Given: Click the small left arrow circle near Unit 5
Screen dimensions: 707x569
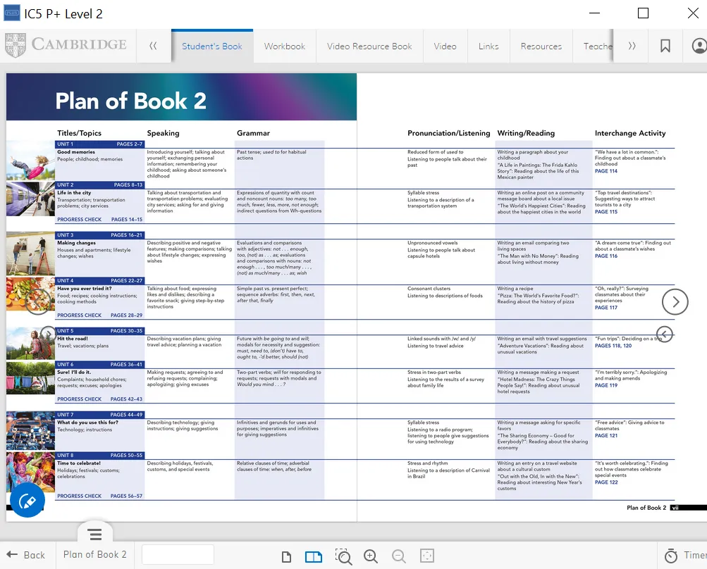Looking at the screenshot, I should click(x=664, y=334).
